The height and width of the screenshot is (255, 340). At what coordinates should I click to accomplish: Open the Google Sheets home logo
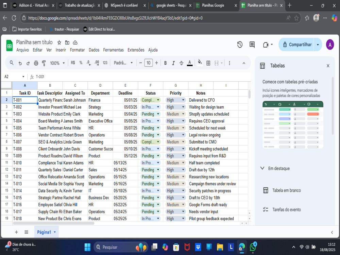tap(9, 46)
